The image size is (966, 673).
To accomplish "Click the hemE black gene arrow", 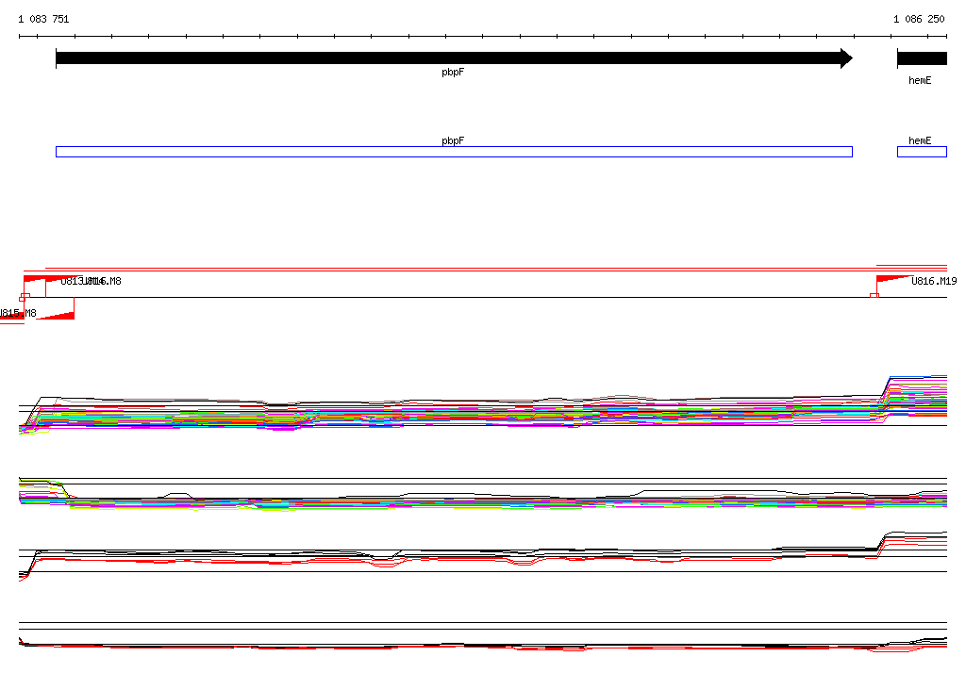I will [x=922, y=58].
